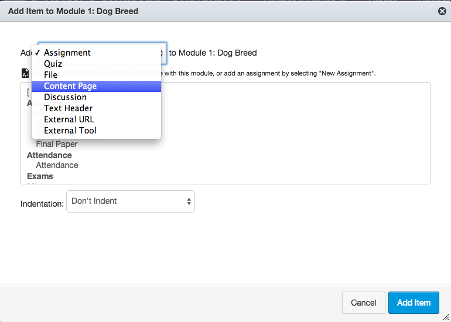Click the assignment icon beside instructions

pos(25,73)
